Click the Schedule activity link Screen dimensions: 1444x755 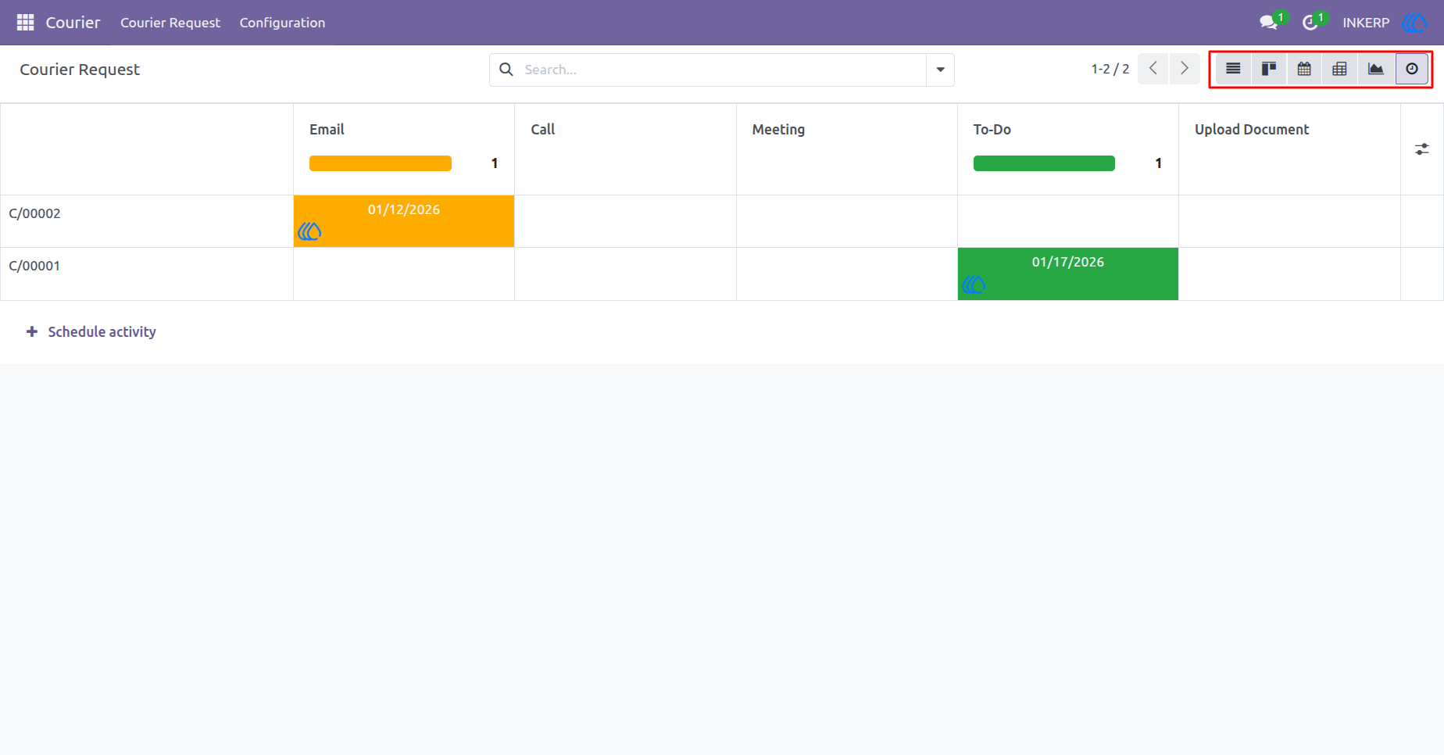pos(91,332)
